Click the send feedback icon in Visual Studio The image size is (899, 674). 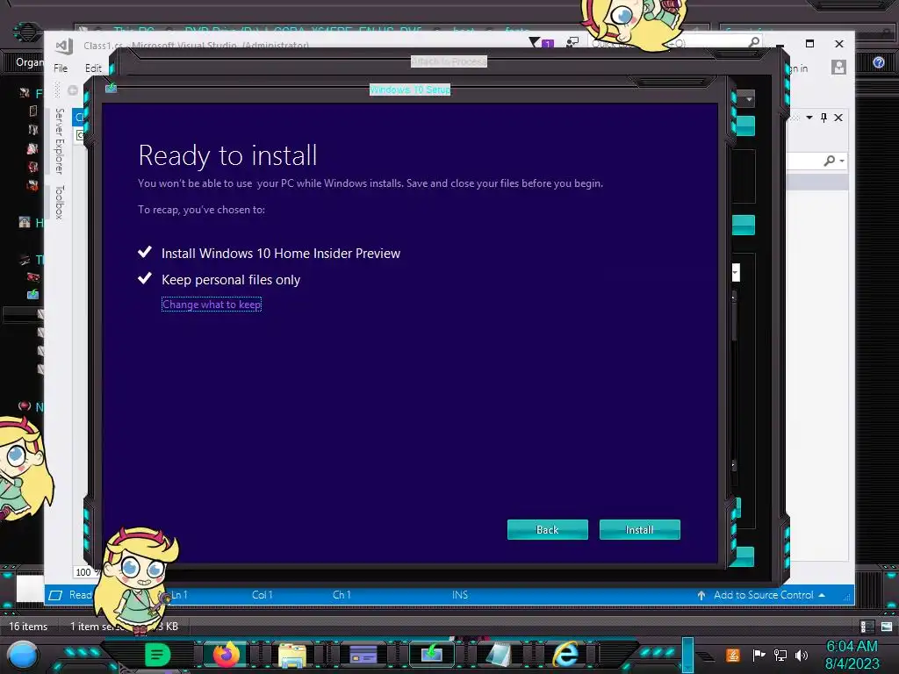[x=572, y=42]
